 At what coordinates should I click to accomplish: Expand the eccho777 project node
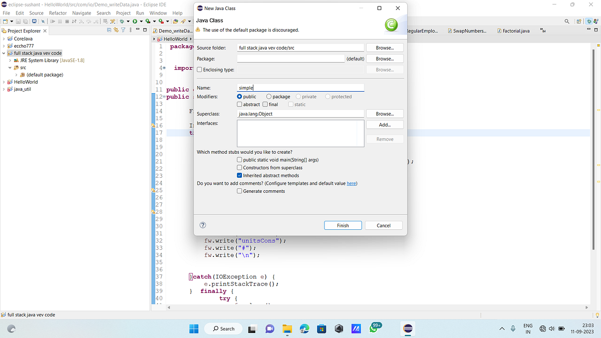pos(4,46)
